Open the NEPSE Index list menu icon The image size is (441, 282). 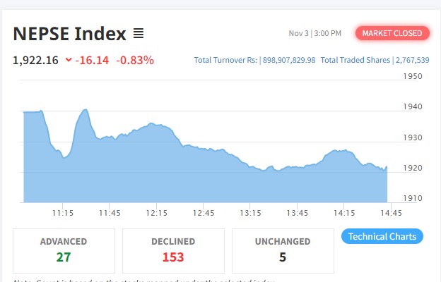139,33
